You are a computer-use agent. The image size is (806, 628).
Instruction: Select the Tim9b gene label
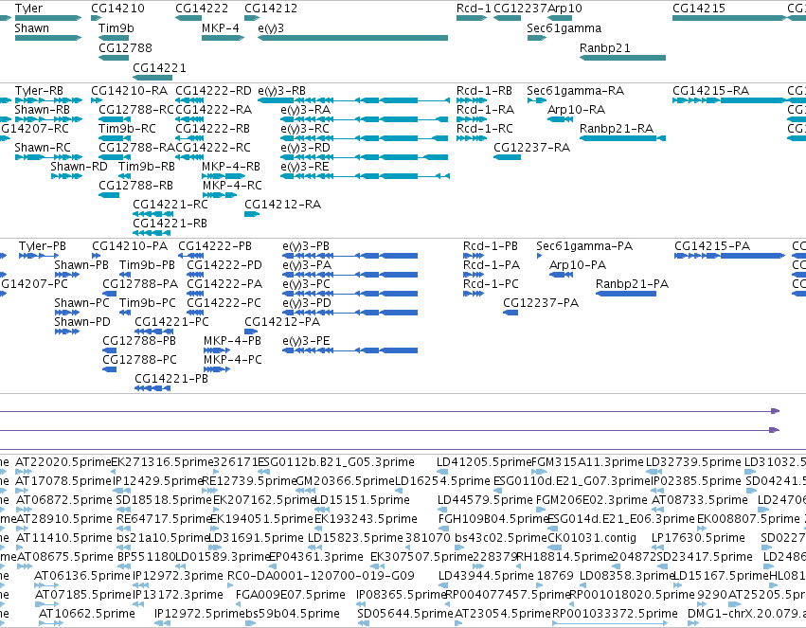tap(116, 28)
